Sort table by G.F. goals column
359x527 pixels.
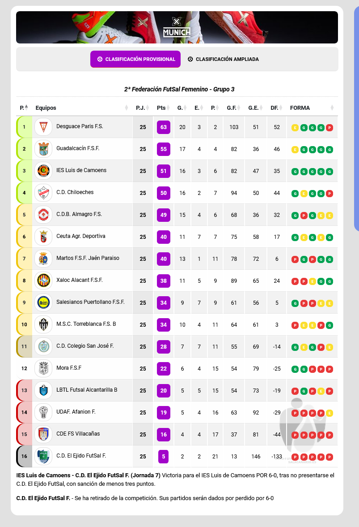(233, 108)
